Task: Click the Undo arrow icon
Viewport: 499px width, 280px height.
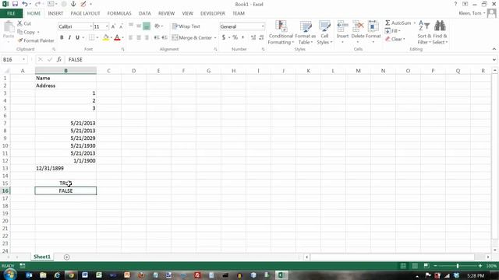Action: pos(25,4)
